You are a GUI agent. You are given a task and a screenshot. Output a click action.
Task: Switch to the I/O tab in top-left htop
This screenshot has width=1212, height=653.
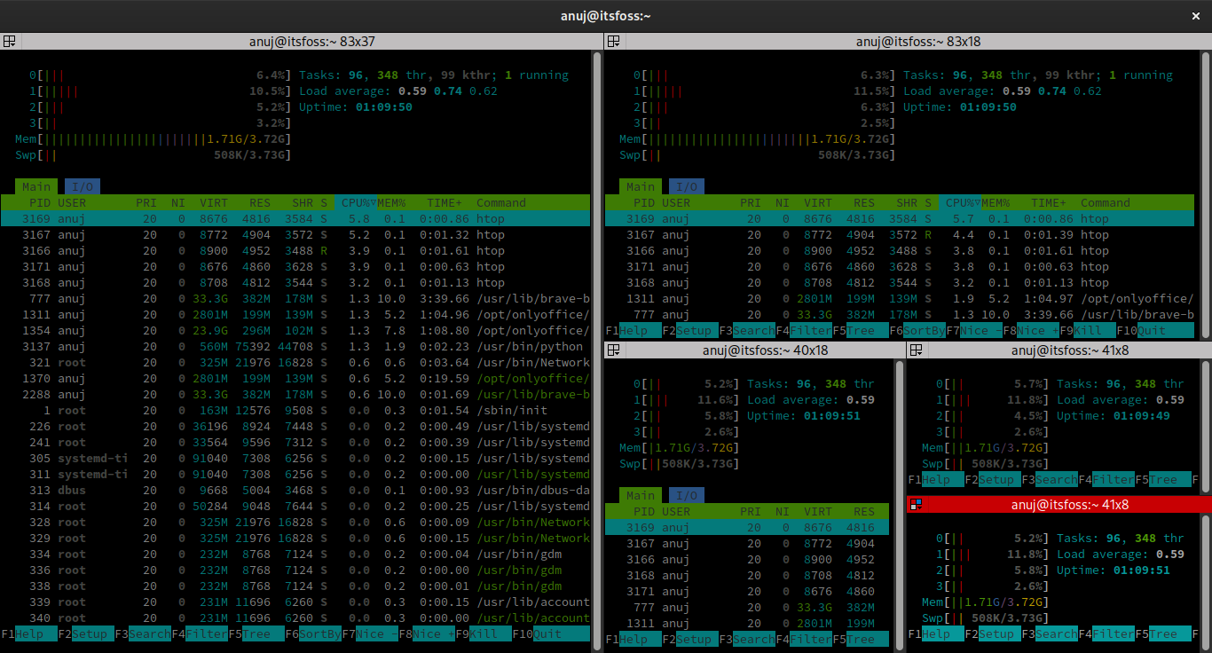pos(82,186)
